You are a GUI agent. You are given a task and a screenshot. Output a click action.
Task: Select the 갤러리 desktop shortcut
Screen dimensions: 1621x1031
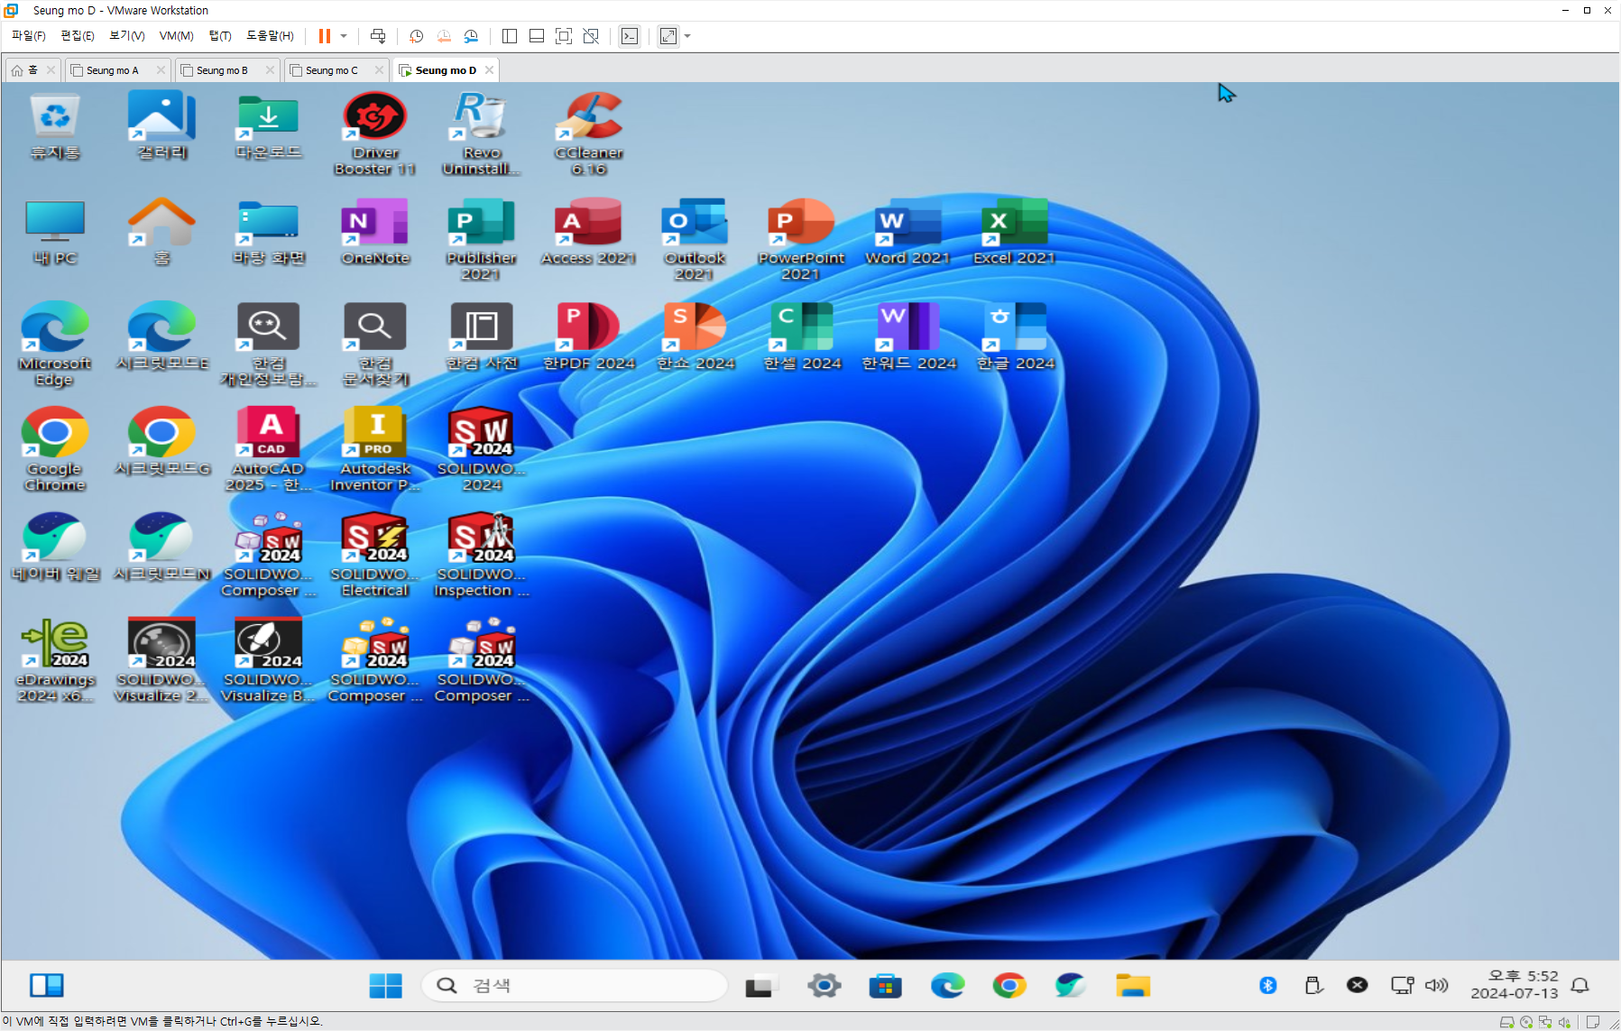coord(162,126)
